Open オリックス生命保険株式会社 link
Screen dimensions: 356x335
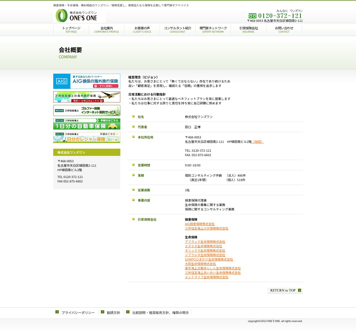pos(205,251)
